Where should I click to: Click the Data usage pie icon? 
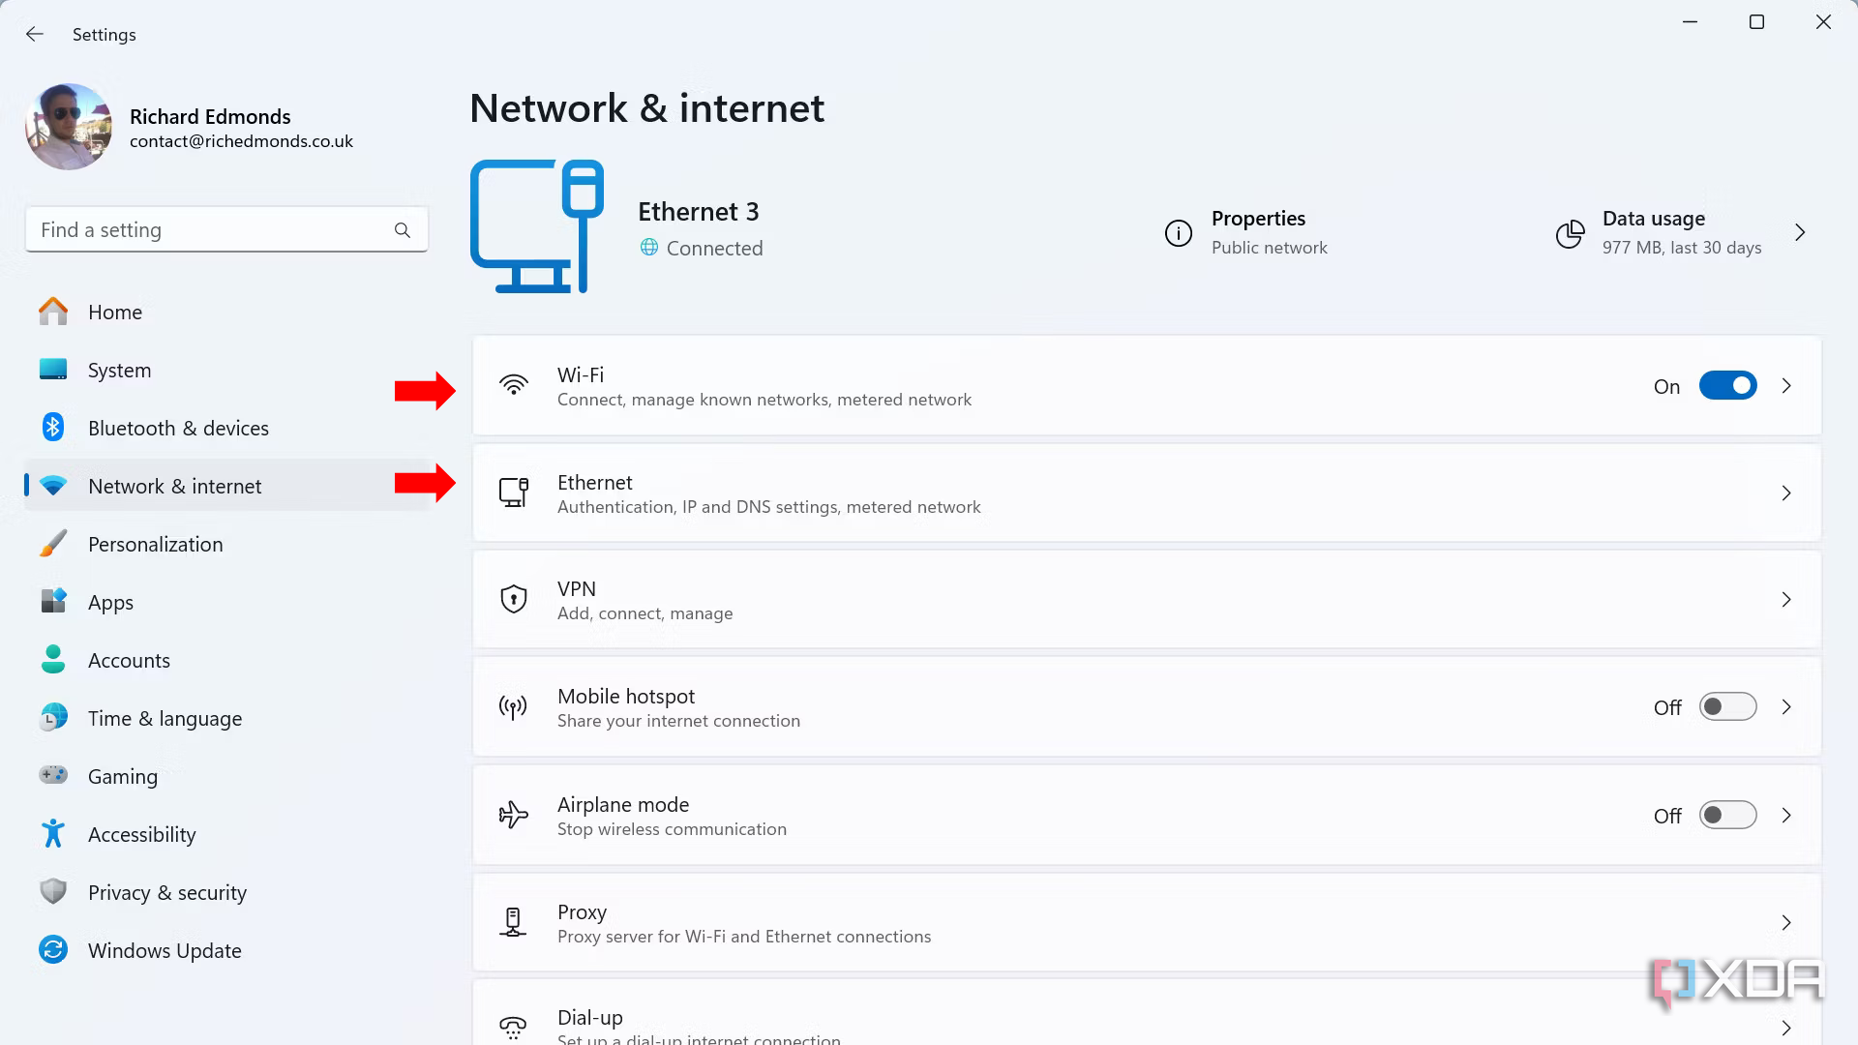coord(1570,233)
